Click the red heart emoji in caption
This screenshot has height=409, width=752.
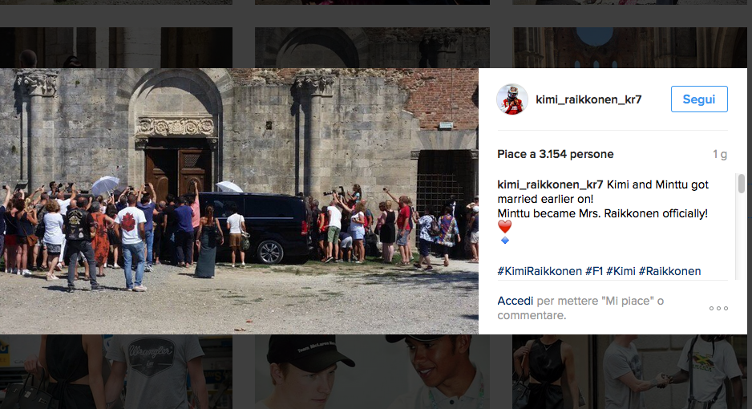[504, 226]
